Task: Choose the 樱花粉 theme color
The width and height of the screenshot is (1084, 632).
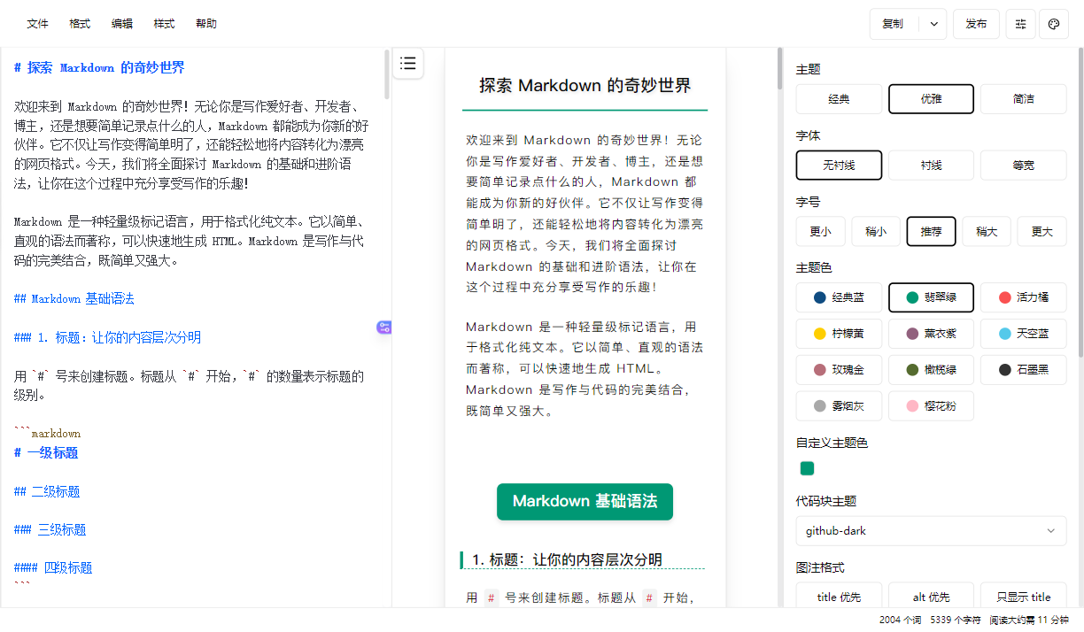Action: (x=931, y=406)
